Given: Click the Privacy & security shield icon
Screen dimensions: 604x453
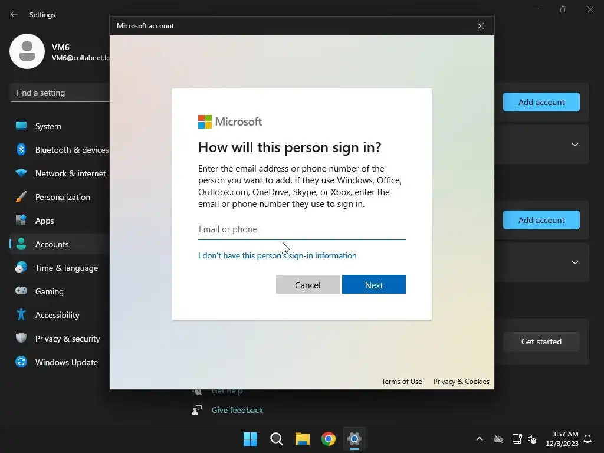Looking at the screenshot, I should point(21,338).
